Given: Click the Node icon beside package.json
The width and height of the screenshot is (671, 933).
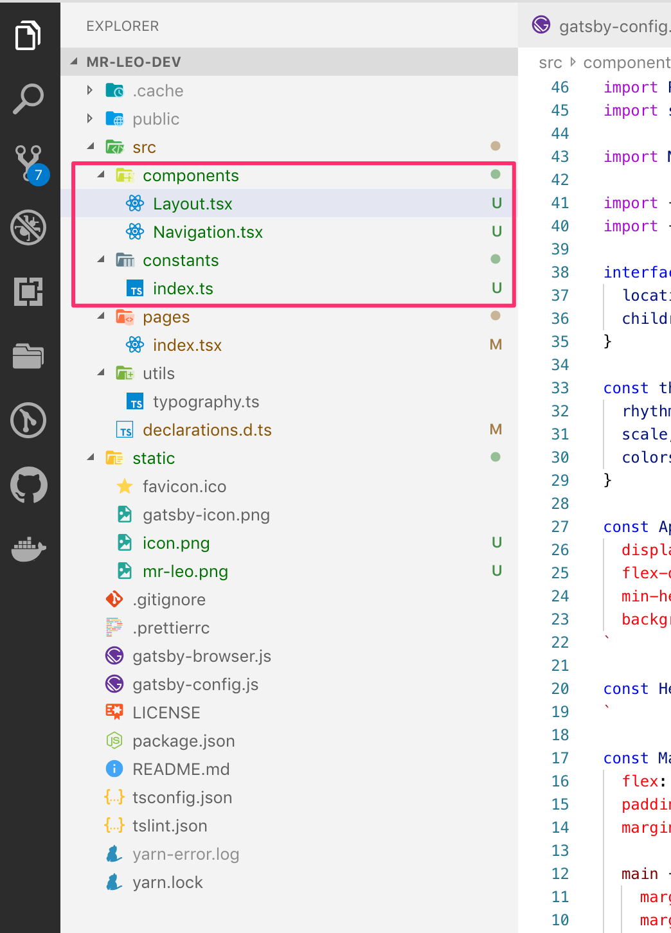Looking at the screenshot, I should pyautogui.click(x=114, y=741).
